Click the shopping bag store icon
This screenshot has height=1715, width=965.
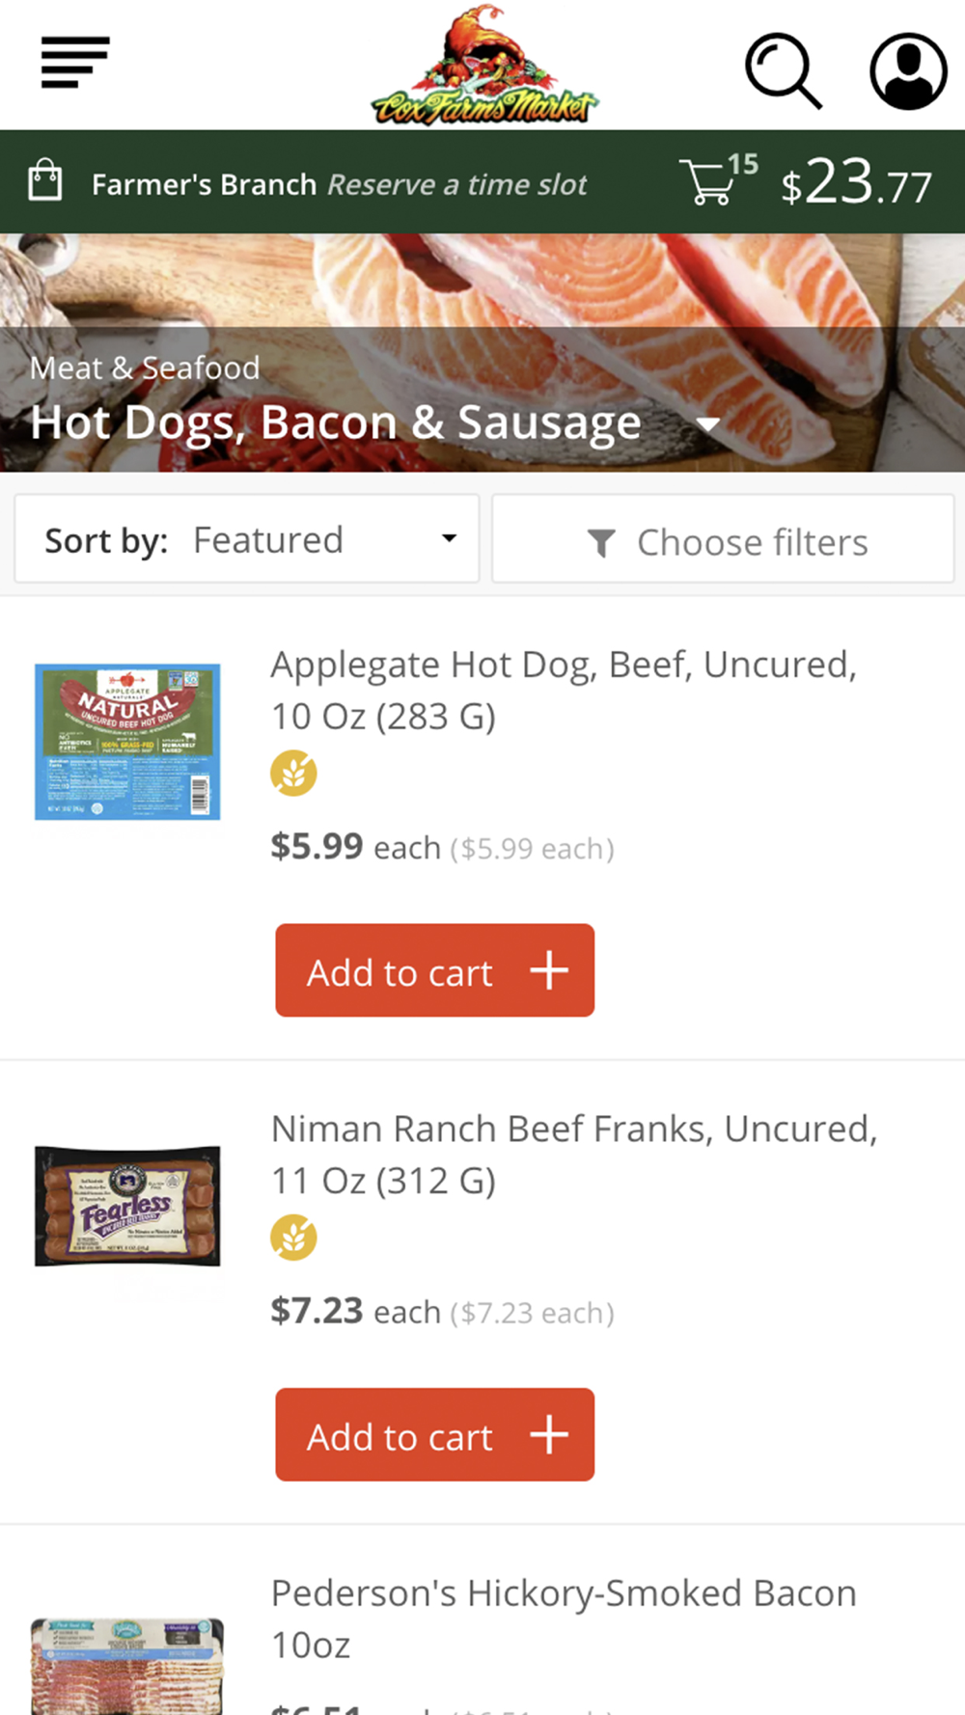45,181
